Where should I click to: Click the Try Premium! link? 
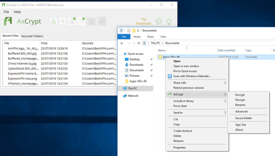[x=144, y=21]
